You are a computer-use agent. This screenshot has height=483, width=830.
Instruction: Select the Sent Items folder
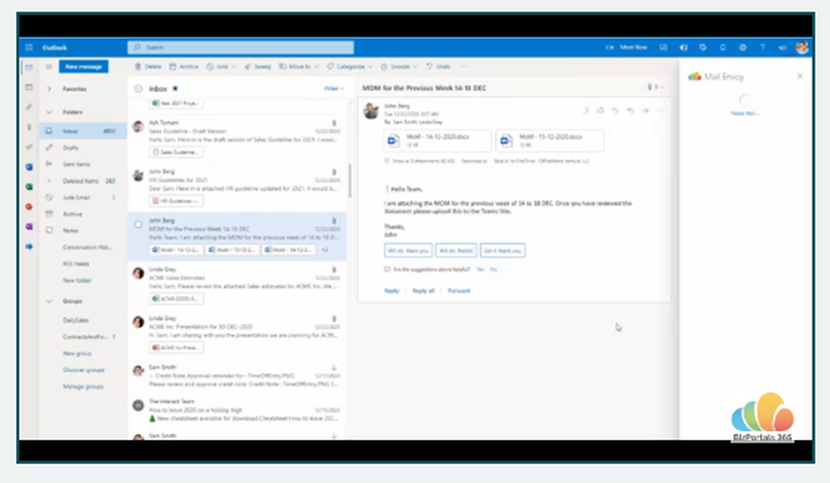82,164
